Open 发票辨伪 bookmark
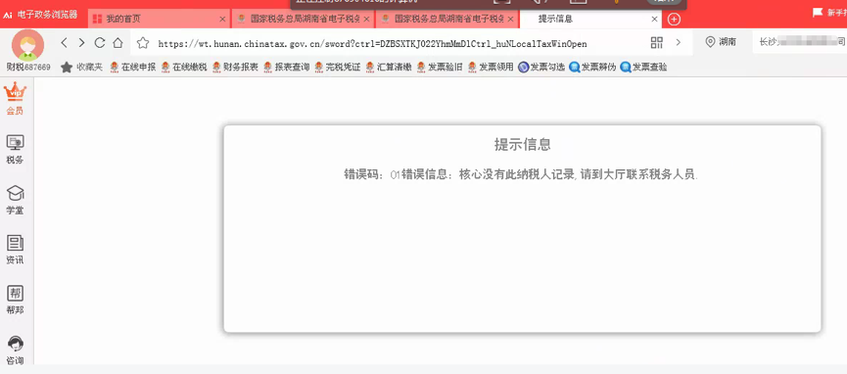 (592, 68)
